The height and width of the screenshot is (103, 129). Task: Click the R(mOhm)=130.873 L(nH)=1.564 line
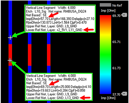point(56,22)
